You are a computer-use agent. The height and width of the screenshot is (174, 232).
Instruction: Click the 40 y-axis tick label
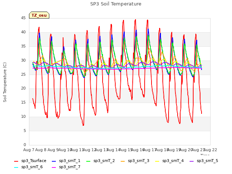pyautogui.click(x=23, y=32)
